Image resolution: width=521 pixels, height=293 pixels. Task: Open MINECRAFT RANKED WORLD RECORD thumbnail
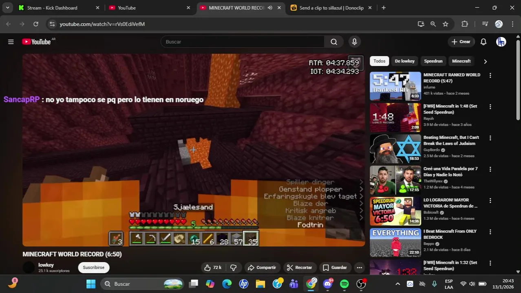[395, 86]
